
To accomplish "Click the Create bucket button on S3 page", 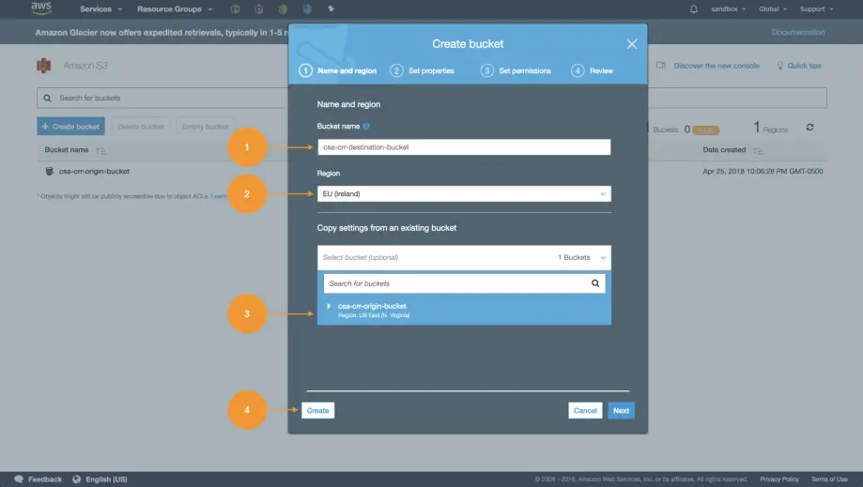I will pyautogui.click(x=71, y=127).
